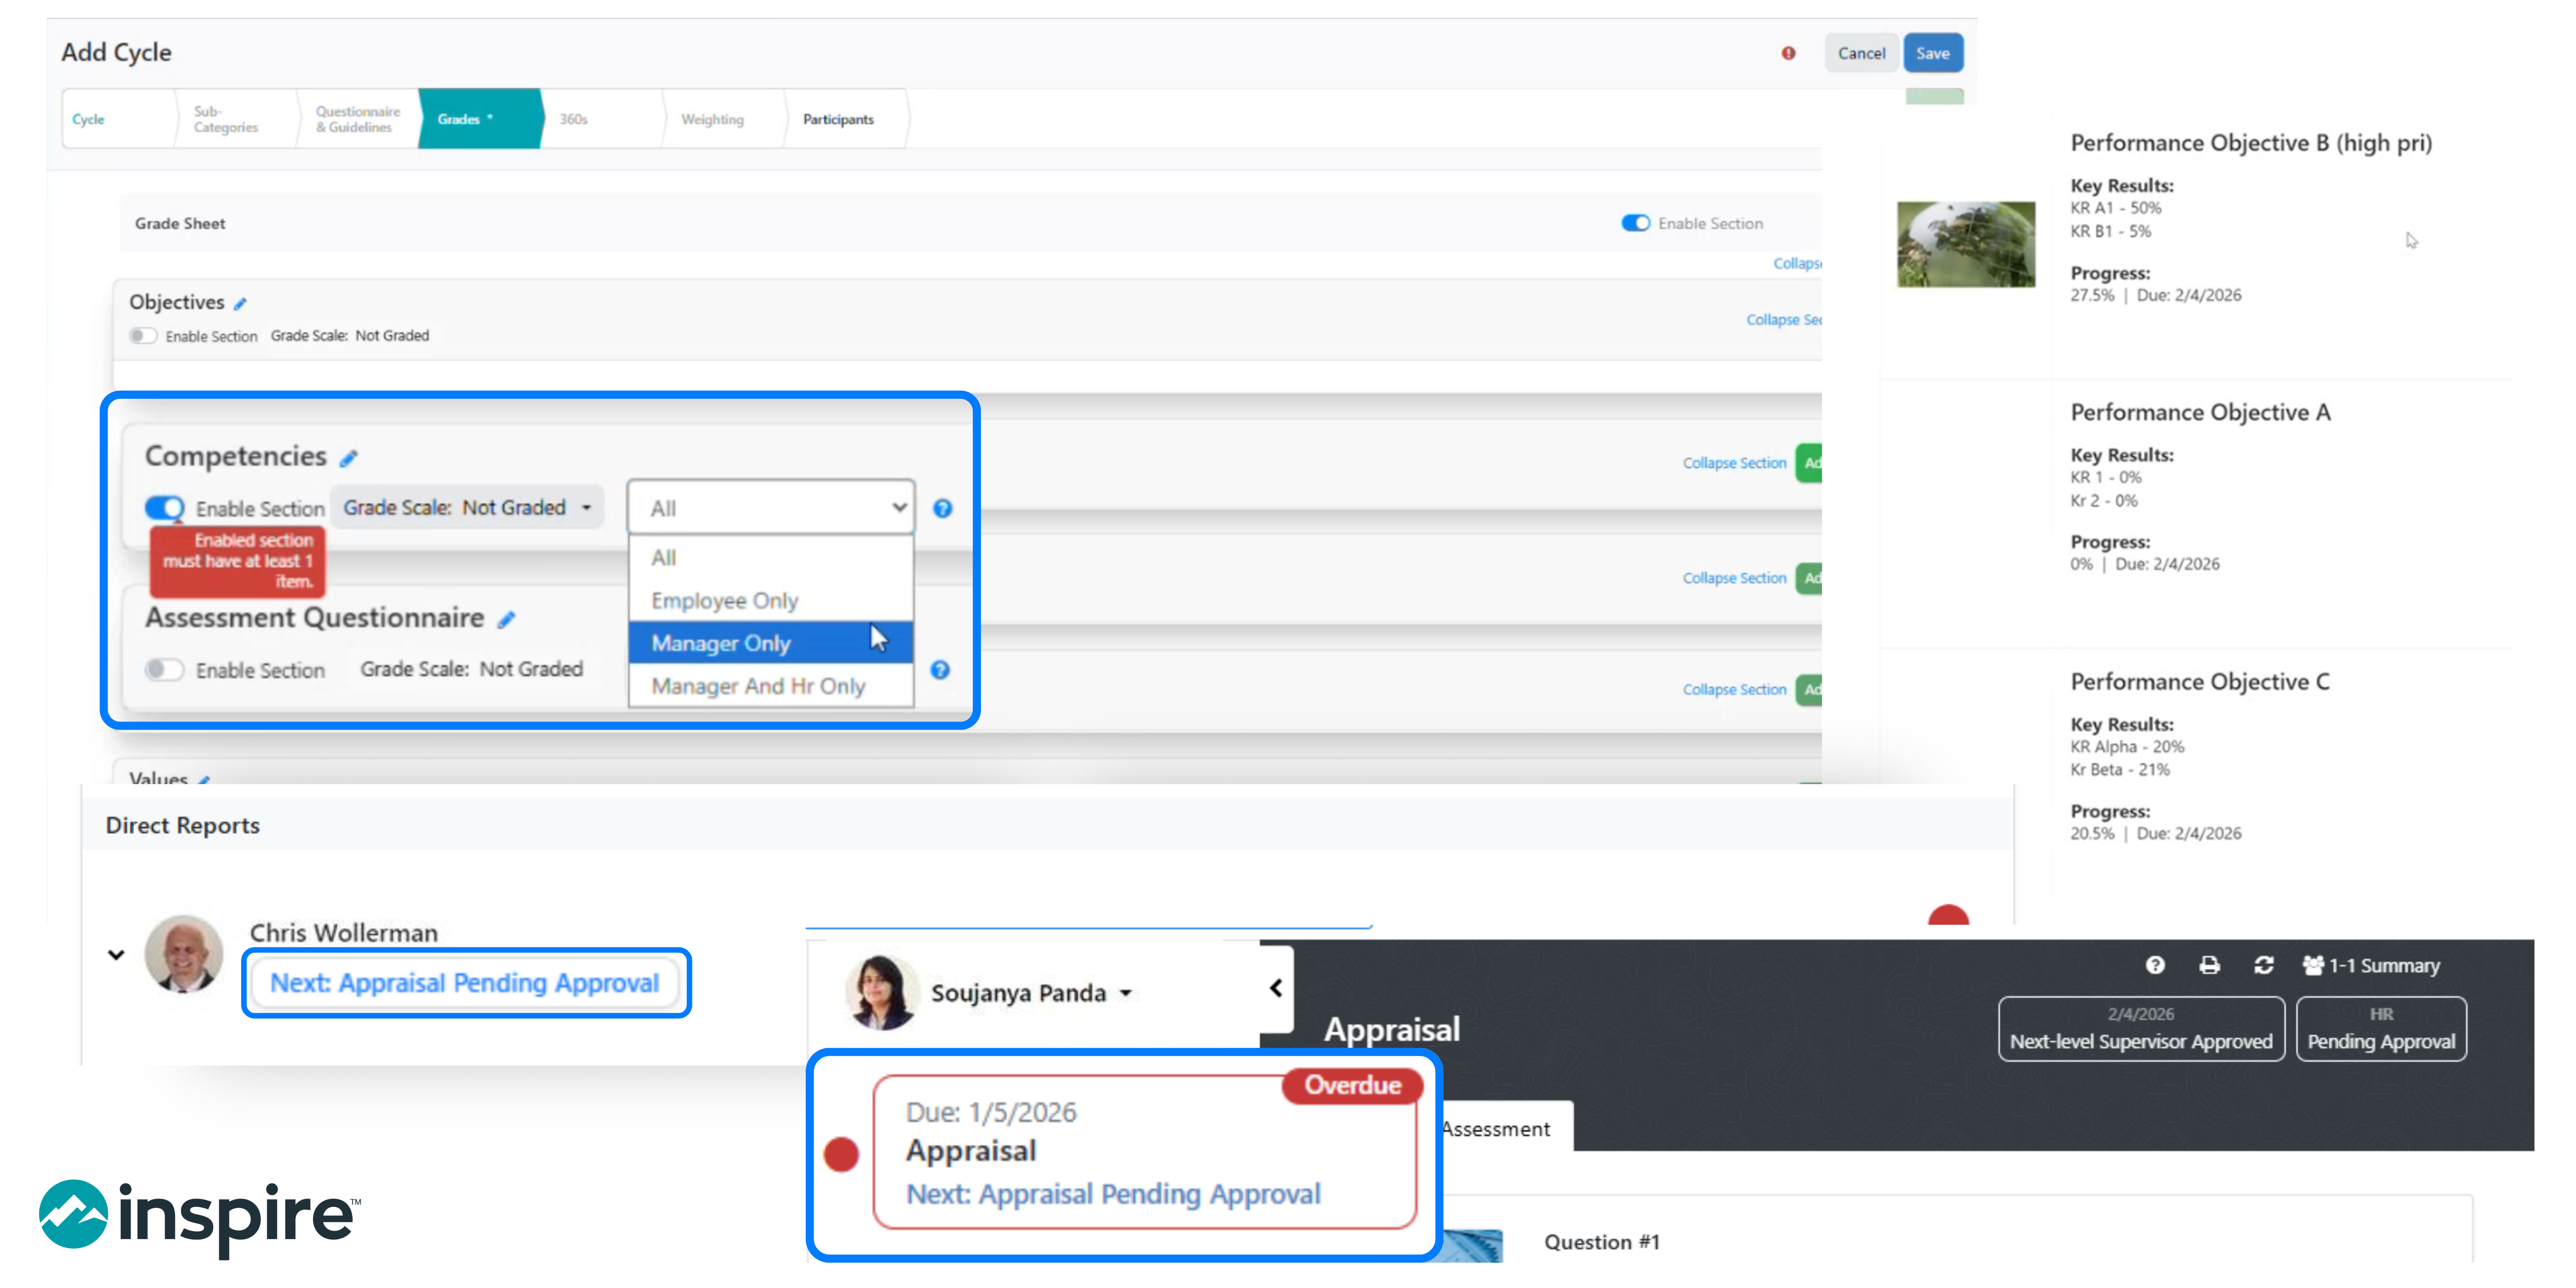This screenshot has width=2576, height=1288.
Task: Click the 'Performance Objective B (high pri)' title
Action: 2251,143
